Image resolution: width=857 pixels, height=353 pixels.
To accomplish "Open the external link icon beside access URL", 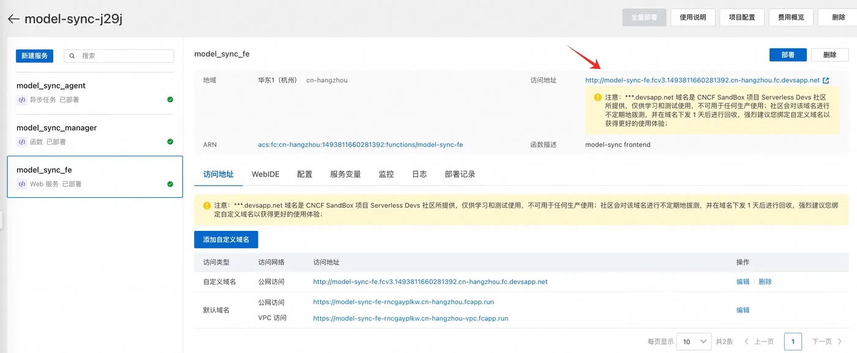I will [x=826, y=81].
